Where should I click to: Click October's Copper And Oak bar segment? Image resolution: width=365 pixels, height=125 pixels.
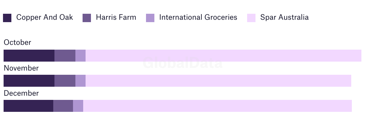(x=29, y=56)
